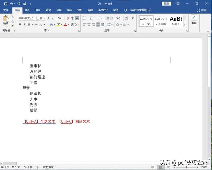Align text right
Viewport: 212px width, 170px height.
pos(93,25)
